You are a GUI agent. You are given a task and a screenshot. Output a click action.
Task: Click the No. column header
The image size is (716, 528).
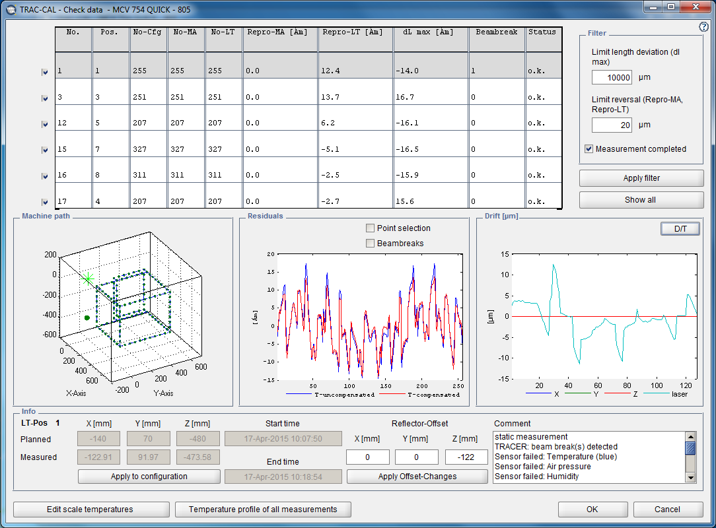pos(73,39)
